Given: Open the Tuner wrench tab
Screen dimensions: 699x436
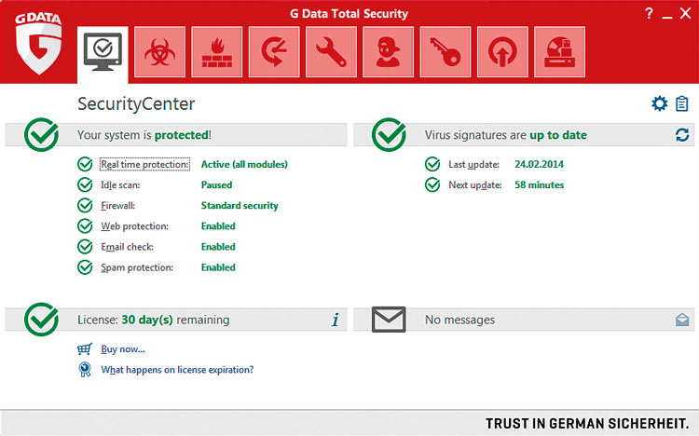Looking at the screenshot, I should point(331,52).
